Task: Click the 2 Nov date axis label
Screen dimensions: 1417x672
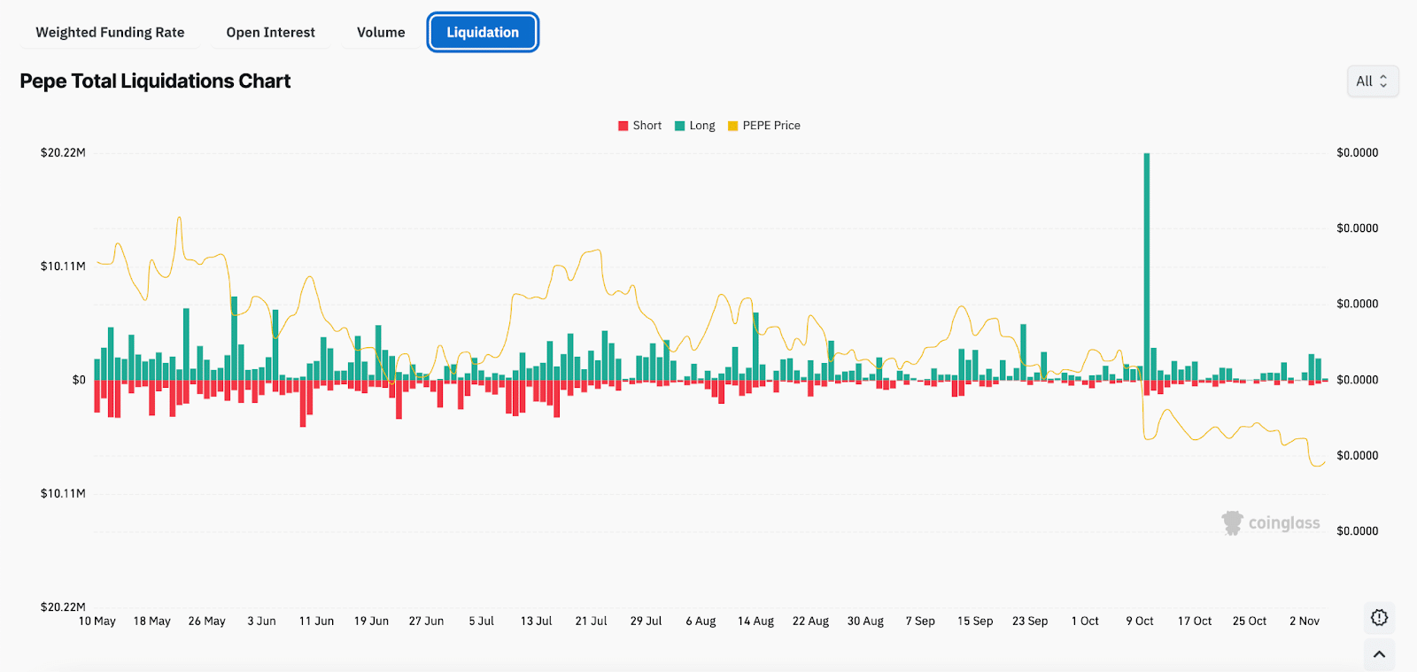Action: [1304, 622]
